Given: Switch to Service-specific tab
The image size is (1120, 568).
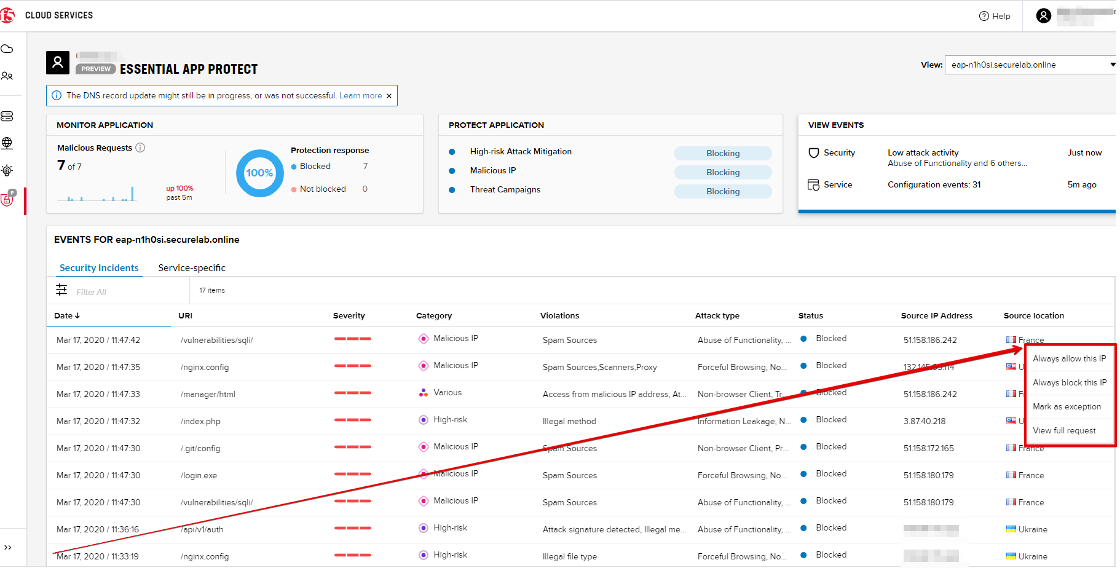Looking at the screenshot, I should click(x=192, y=268).
